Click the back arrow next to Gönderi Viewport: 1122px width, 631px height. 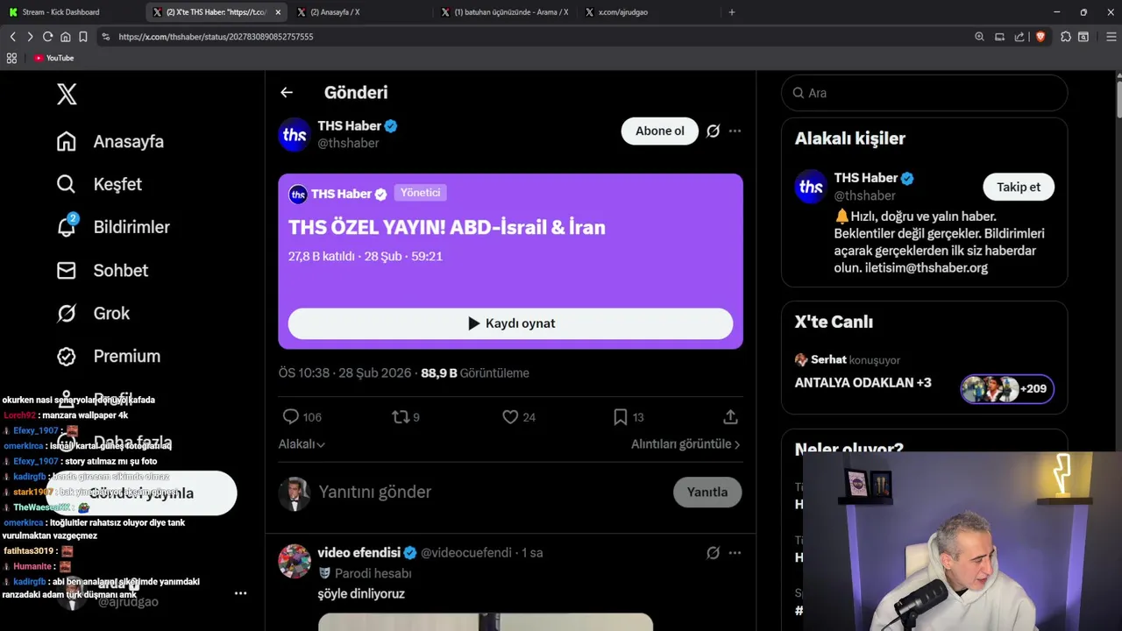(287, 92)
